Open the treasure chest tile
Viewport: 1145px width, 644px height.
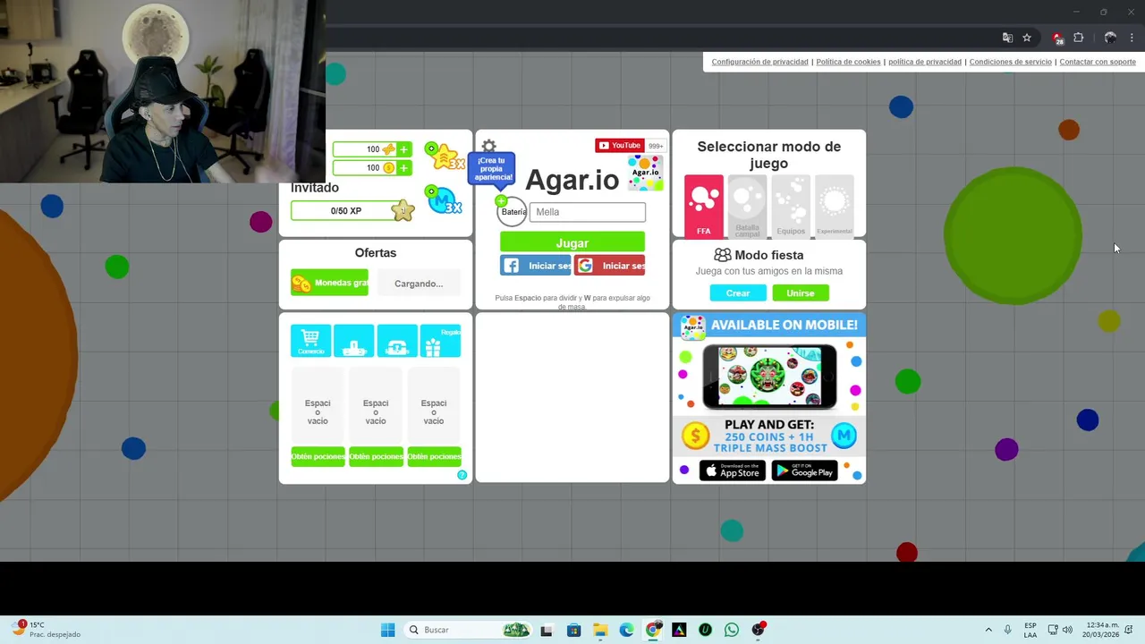click(x=397, y=341)
